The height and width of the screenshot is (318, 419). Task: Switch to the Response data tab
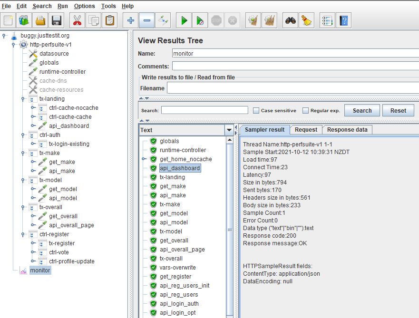tap(347, 130)
